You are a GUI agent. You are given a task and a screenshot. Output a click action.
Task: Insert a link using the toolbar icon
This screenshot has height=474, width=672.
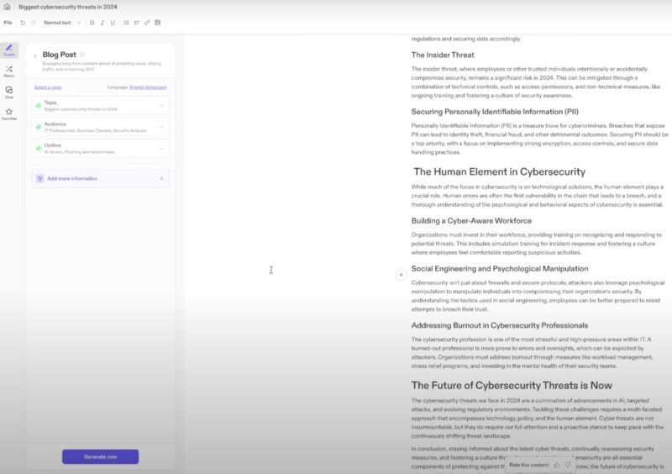[147, 23]
